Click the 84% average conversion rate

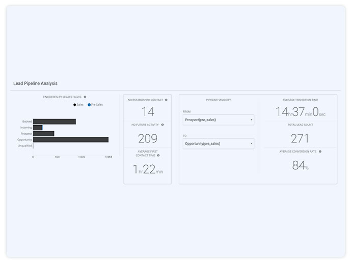pos(300,165)
